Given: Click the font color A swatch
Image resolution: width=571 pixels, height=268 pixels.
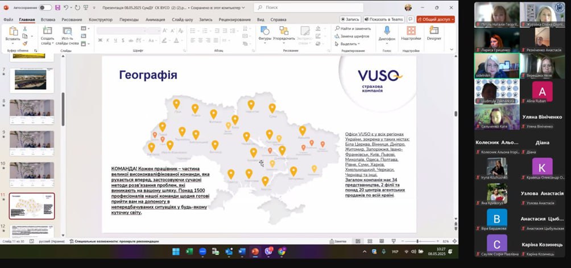Looking at the screenshot, I should [176, 40].
